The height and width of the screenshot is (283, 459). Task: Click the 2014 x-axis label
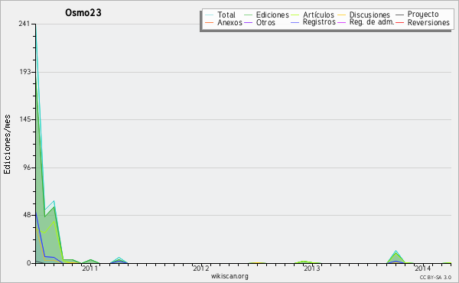pyautogui.click(x=422, y=268)
